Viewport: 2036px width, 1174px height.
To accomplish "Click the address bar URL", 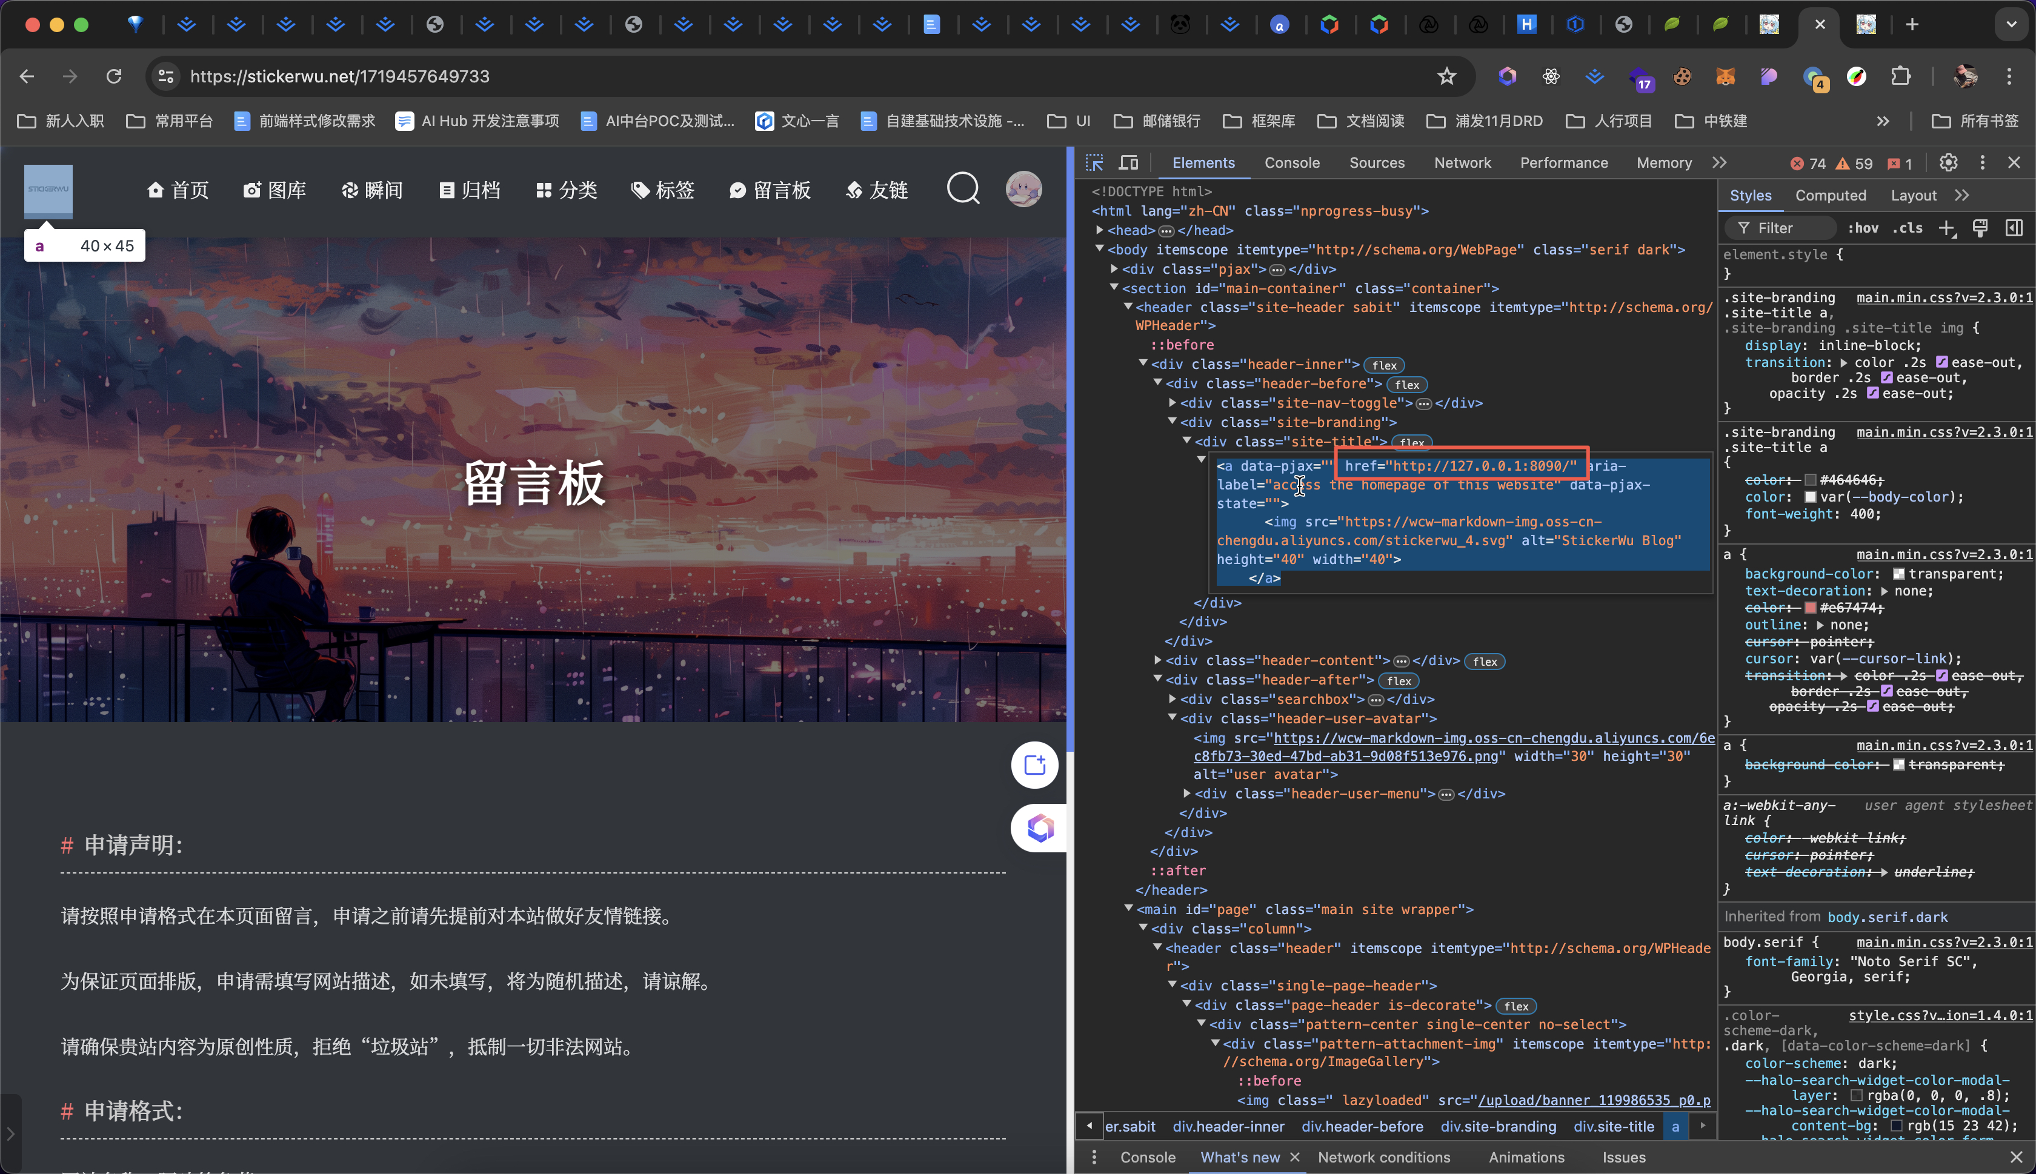I will [339, 76].
